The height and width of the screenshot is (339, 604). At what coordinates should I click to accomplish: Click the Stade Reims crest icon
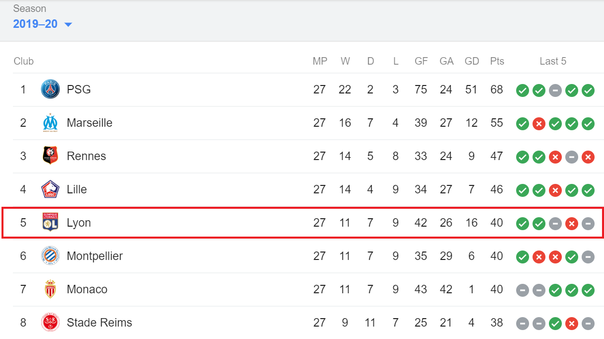tap(50, 323)
